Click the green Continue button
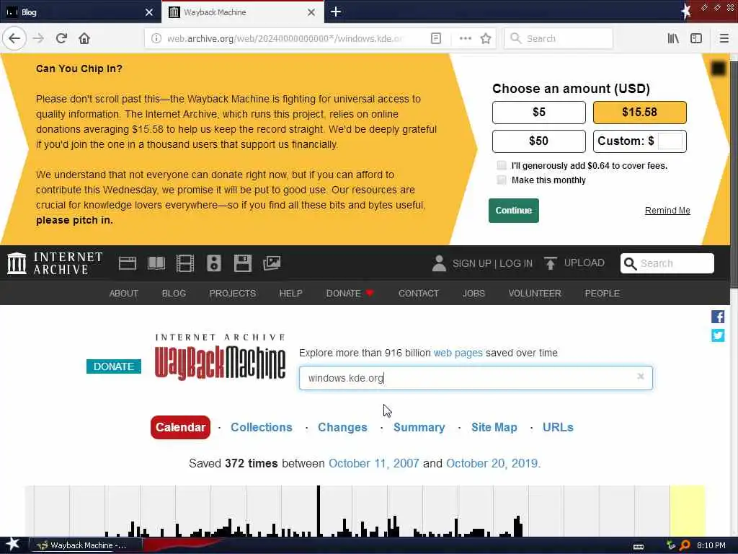The width and height of the screenshot is (738, 554). (513, 211)
